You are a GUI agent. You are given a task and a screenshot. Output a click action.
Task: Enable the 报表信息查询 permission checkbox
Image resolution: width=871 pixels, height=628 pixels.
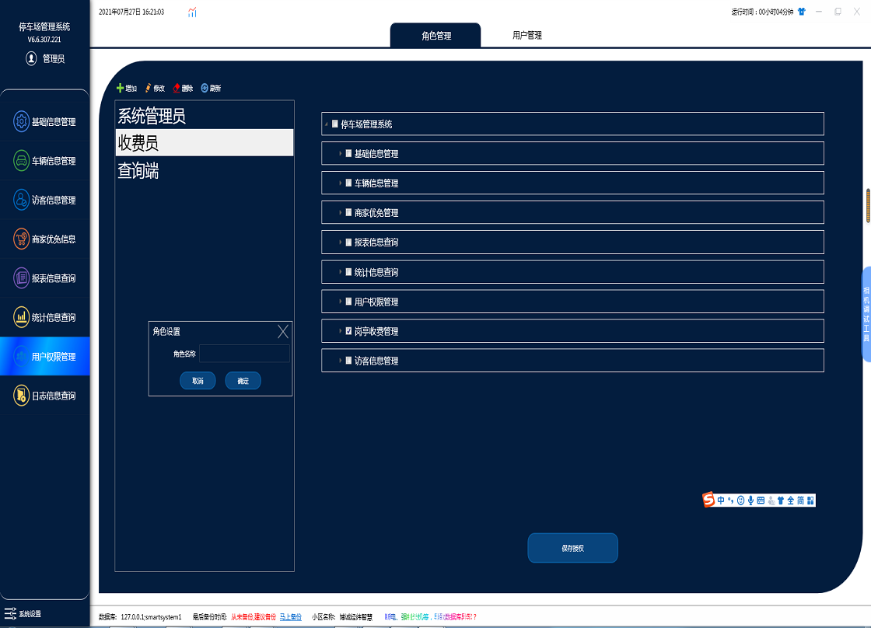[x=348, y=242]
